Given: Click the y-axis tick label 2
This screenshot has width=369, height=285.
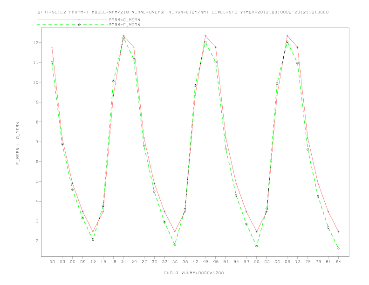Looking at the screenshot, I should pyautogui.click(x=37, y=241).
